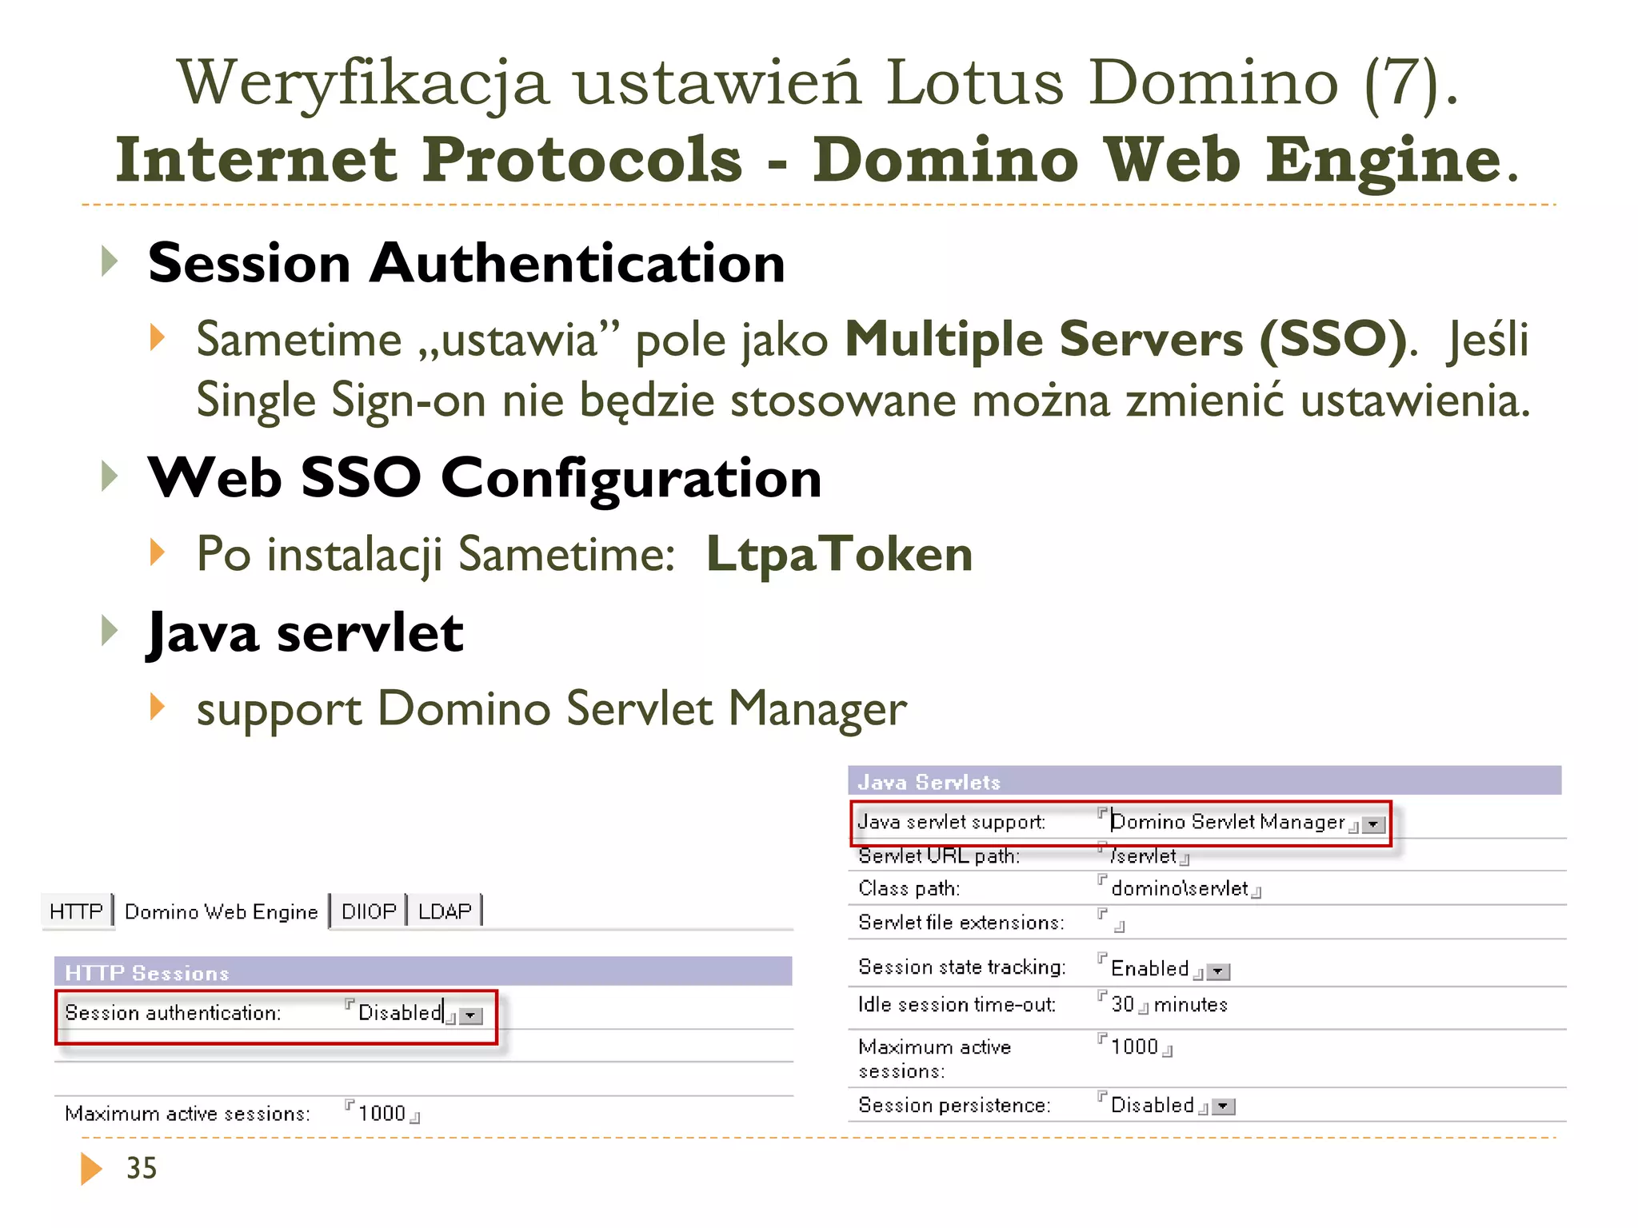Click the 'Session authentication:' label
Viewport: 1638px width, 1228px height.
pyautogui.click(x=173, y=1013)
